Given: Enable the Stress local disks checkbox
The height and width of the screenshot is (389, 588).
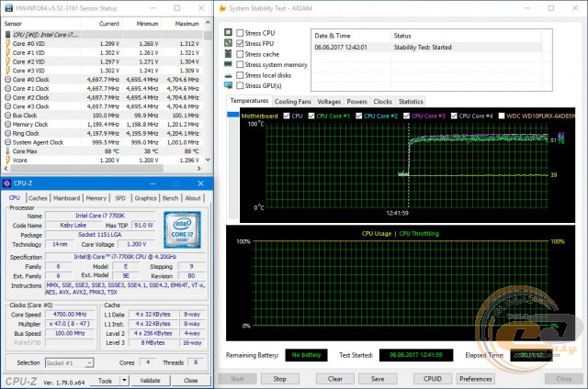Looking at the screenshot, I should coord(240,75).
